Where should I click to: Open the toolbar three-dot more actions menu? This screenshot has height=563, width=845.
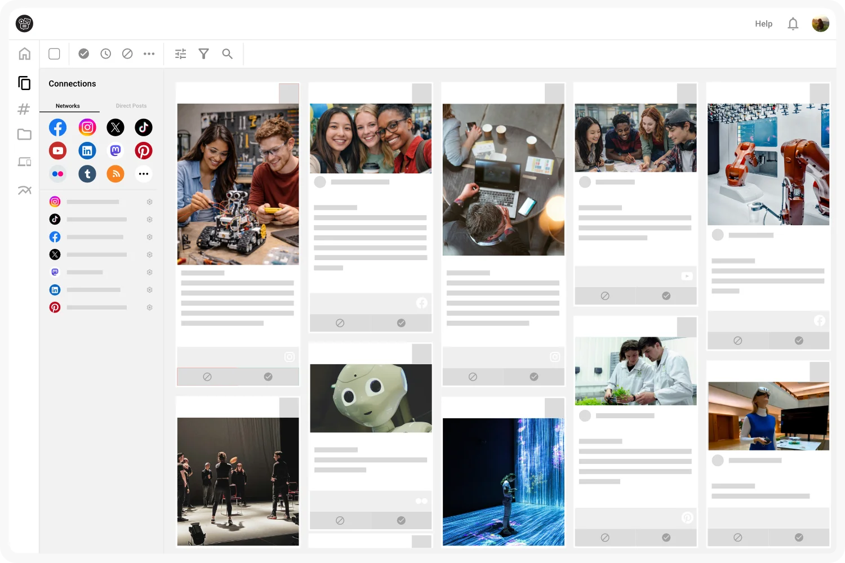(x=149, y=54)
